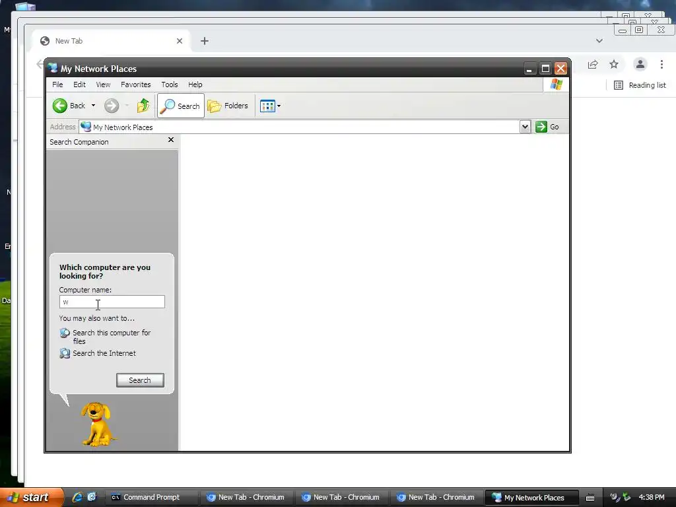Open the File menu
This screenshot has height=507, width=676.
[57, 84]
